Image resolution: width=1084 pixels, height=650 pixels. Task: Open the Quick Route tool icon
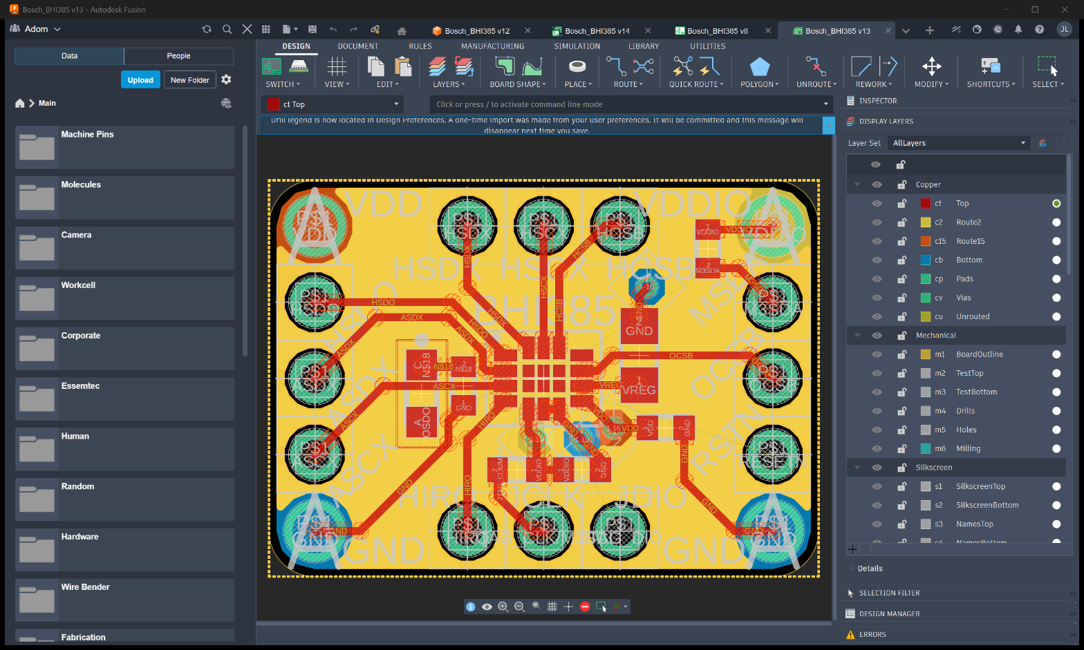(x=695, y=67)
